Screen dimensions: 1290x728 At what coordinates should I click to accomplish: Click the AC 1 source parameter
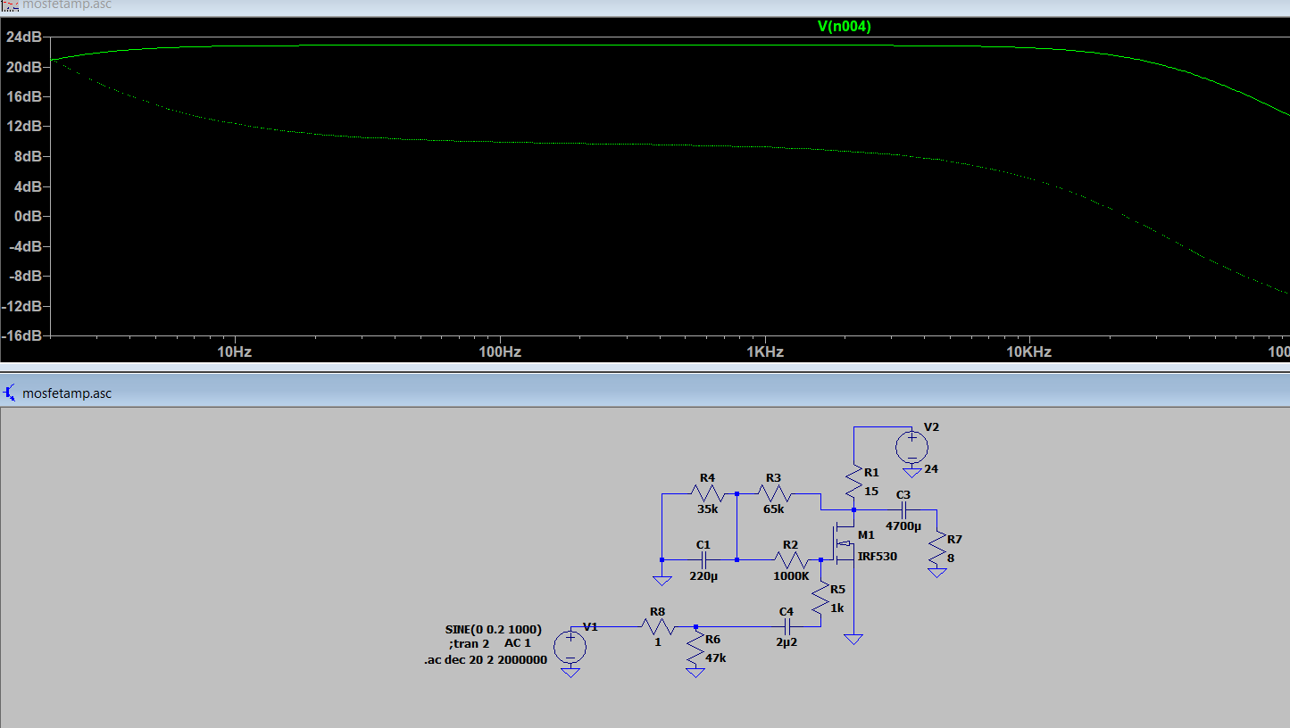518,643
